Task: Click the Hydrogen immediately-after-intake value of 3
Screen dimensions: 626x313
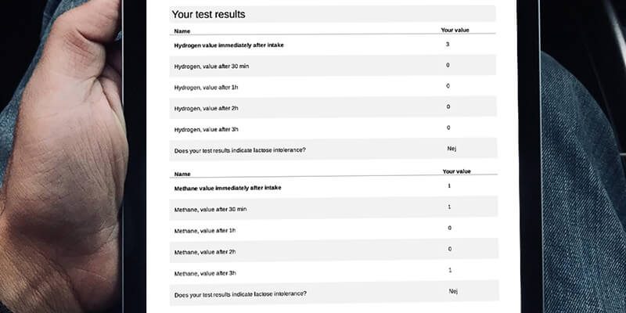Action: [x=448, y=44]
